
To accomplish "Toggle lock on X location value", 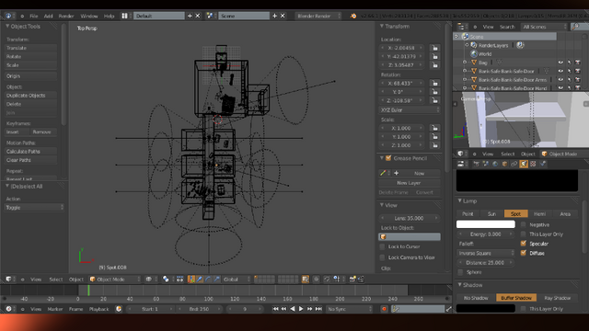I will (x=434, y=48).
